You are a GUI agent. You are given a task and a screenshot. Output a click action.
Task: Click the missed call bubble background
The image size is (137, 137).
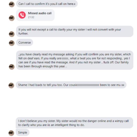(35, 15)
